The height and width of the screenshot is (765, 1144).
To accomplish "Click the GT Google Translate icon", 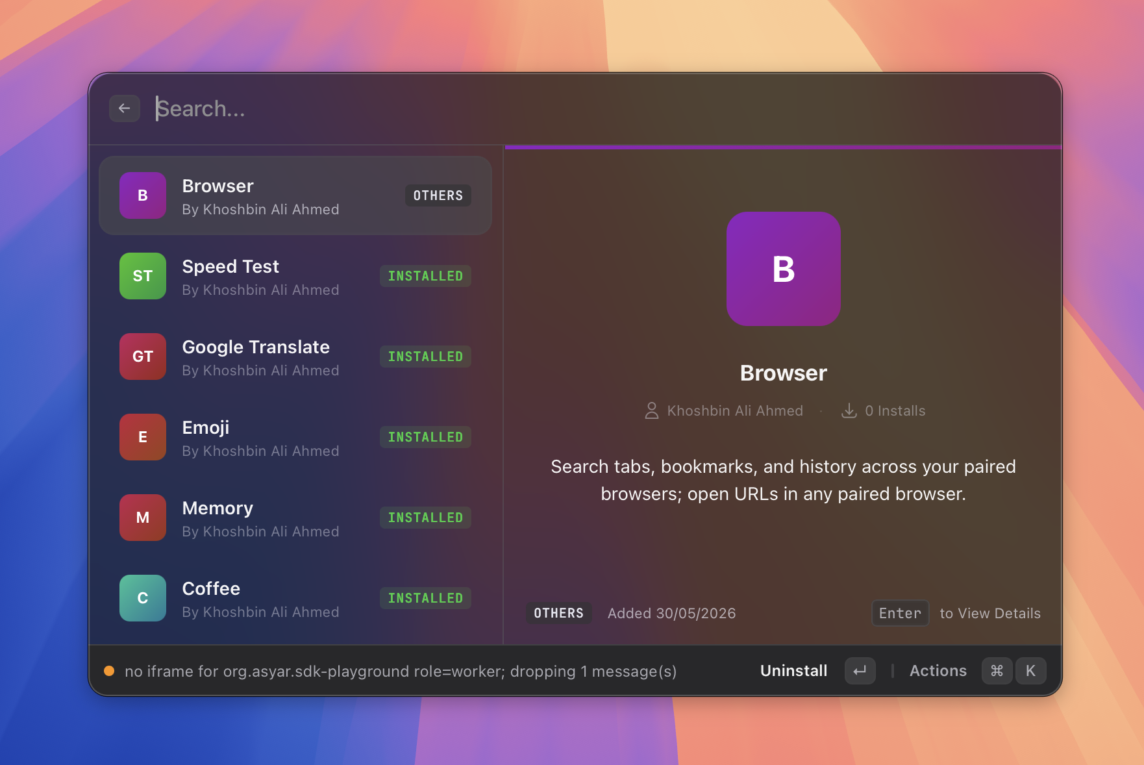I will [143, 357].
